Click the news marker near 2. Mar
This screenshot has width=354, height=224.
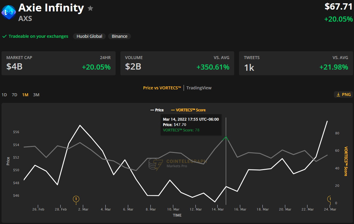point(76,199)
